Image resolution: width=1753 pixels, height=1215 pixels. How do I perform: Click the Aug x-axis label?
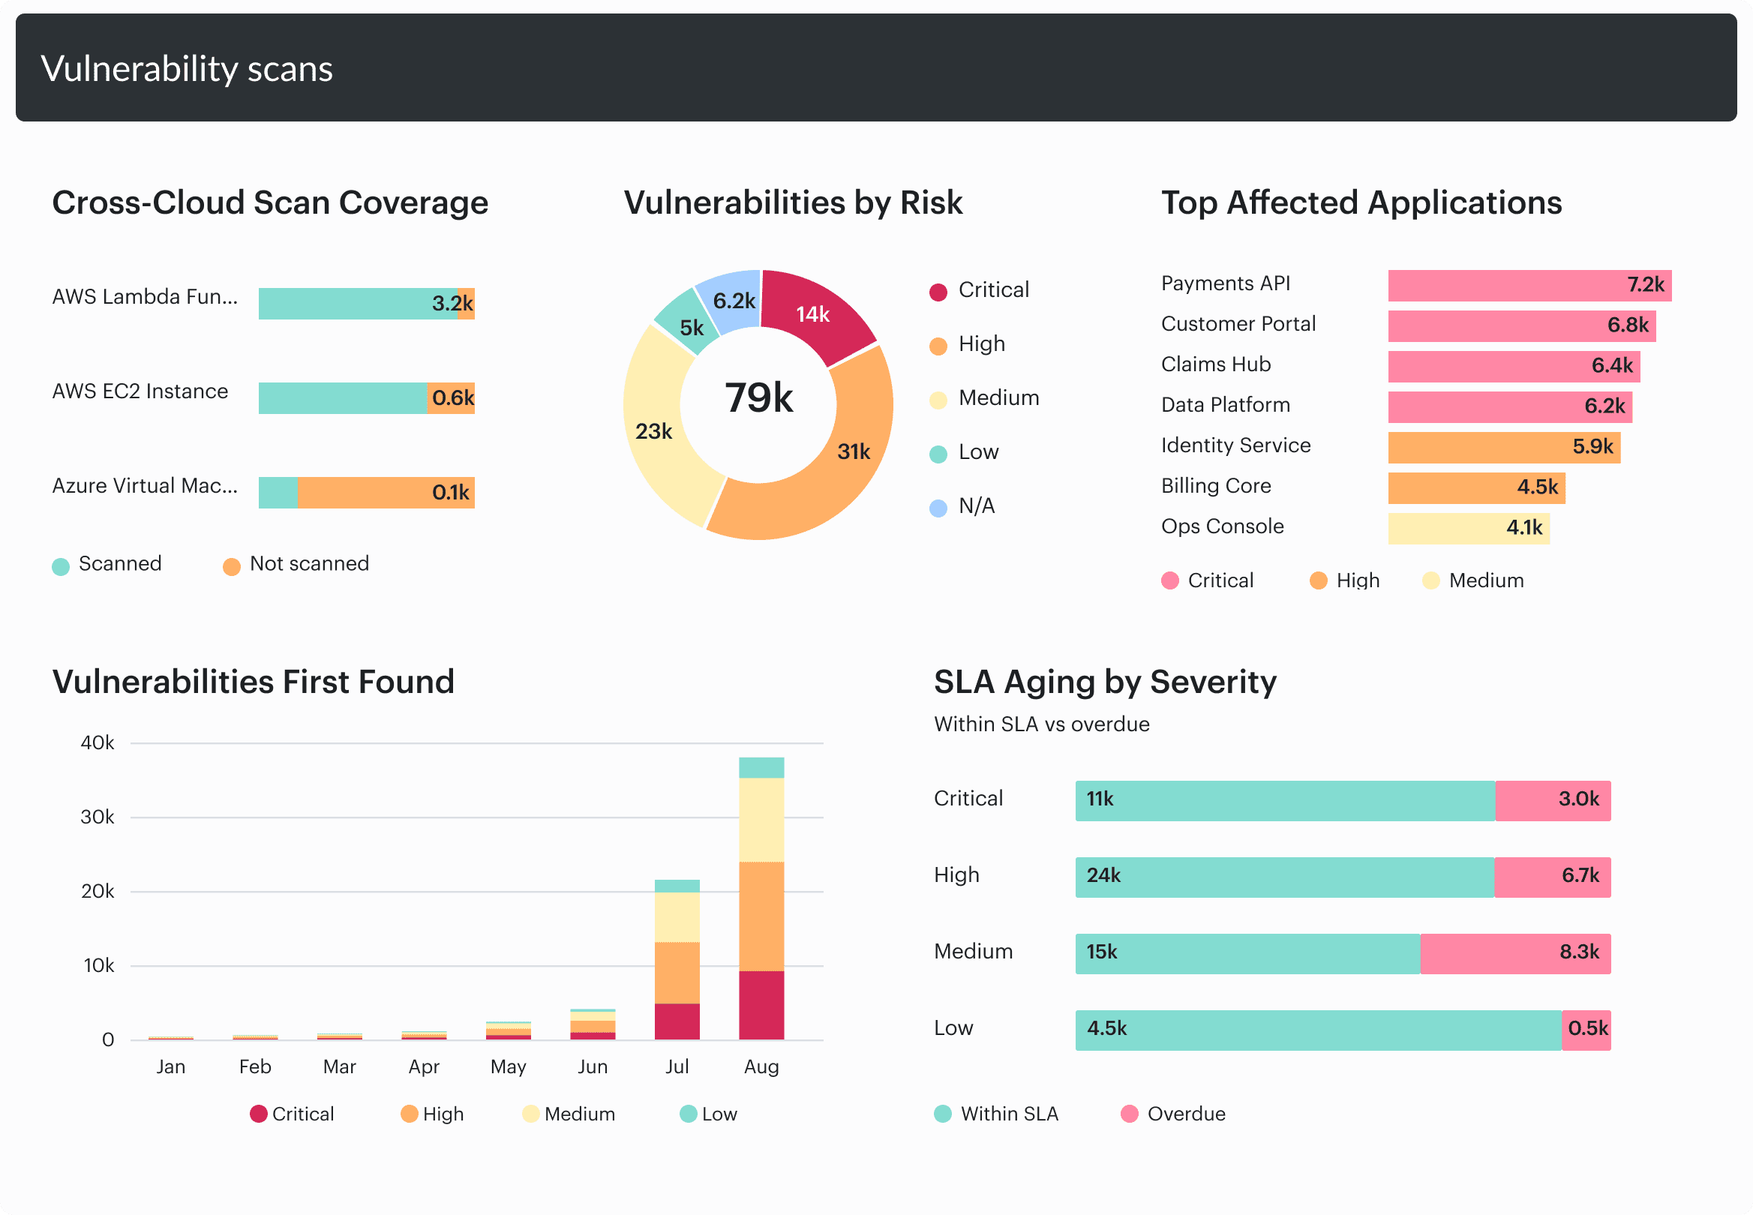coord(761,1067)
